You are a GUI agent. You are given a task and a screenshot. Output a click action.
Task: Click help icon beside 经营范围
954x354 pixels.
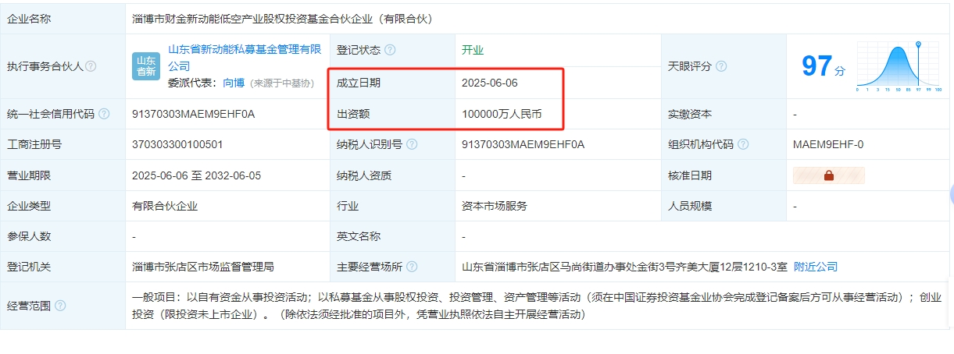point(60,306)
